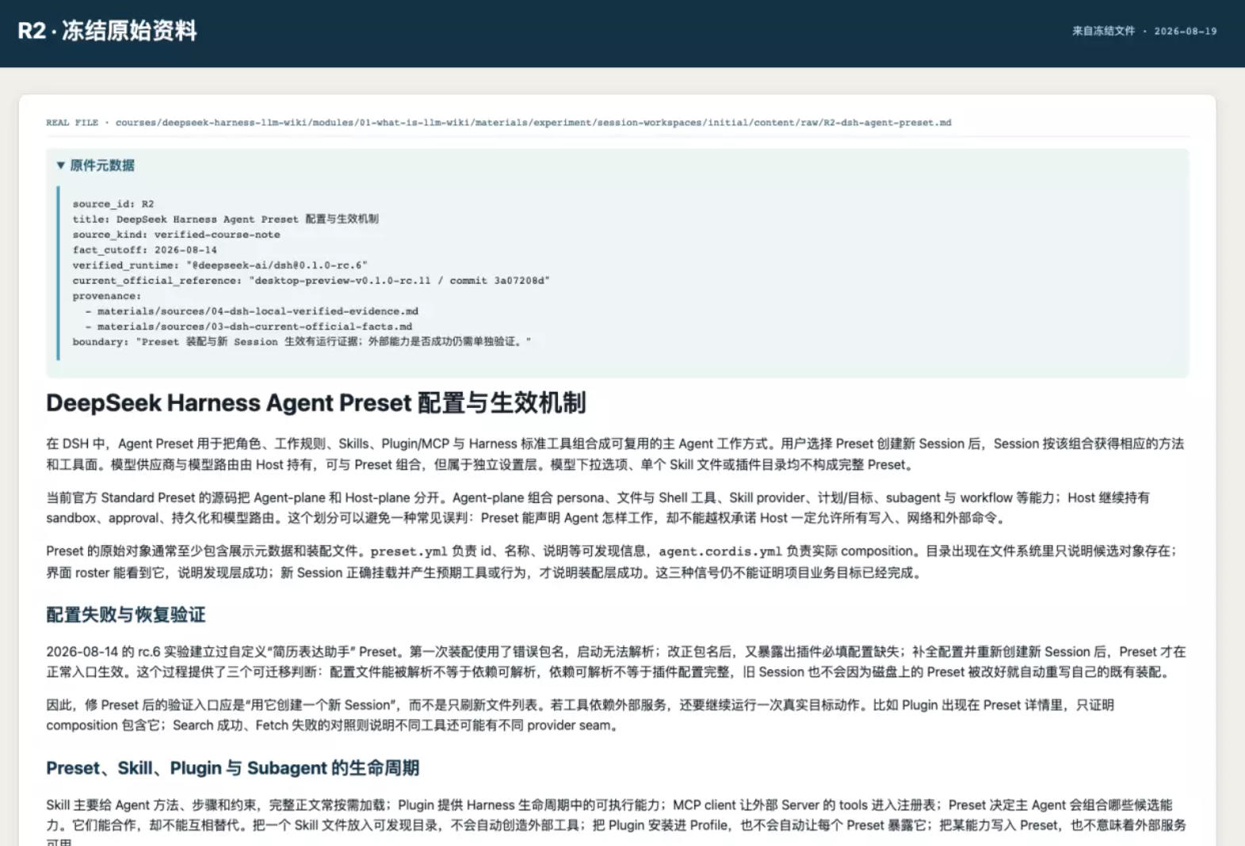Click the main heading DeepSeek Harness Agent Preset 配置与生效机制
The width and height of the screenshot is (1245, 846).
point(316,402)
